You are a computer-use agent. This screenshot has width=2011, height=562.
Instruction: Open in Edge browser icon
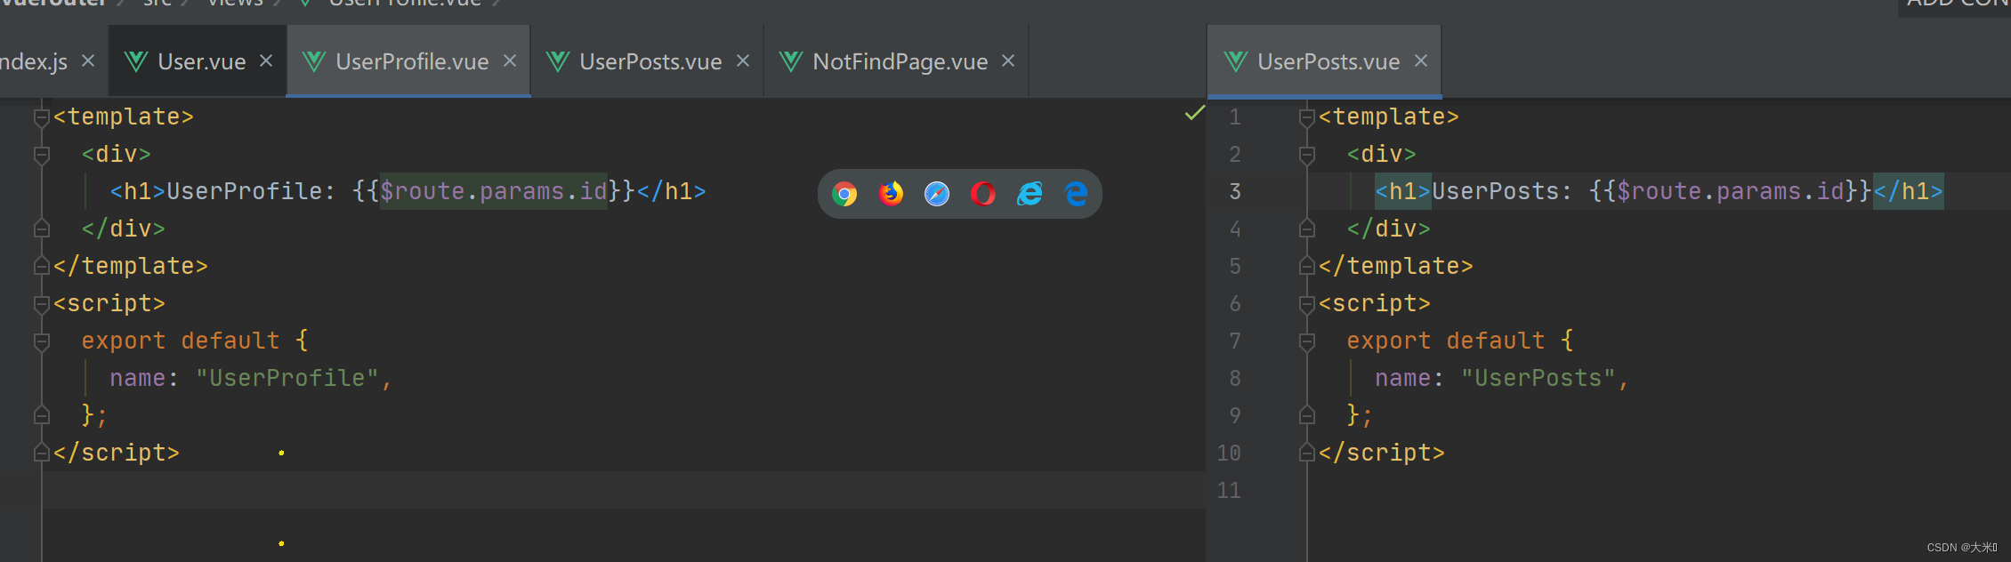tap(1076, 193)
